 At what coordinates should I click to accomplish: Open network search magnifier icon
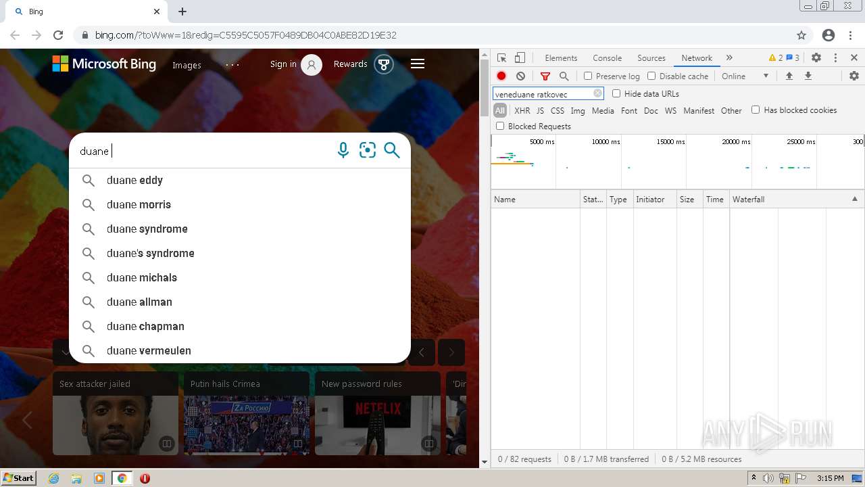pyautogui.click(x=564, y=76)
